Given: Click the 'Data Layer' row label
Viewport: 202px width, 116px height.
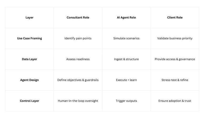Looking at the screenshot, I should (x=29, y=59).
